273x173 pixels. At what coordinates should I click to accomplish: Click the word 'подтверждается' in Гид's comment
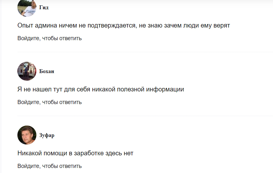pyautogui.click(x=112, y=26)
